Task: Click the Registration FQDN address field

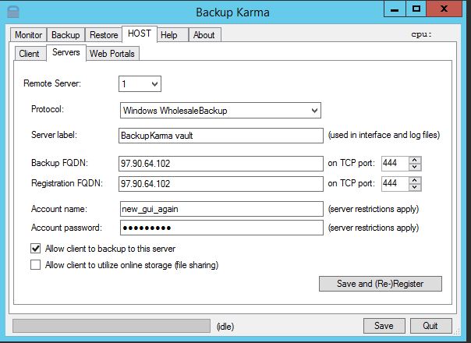Action: click(x=221, y=183)
